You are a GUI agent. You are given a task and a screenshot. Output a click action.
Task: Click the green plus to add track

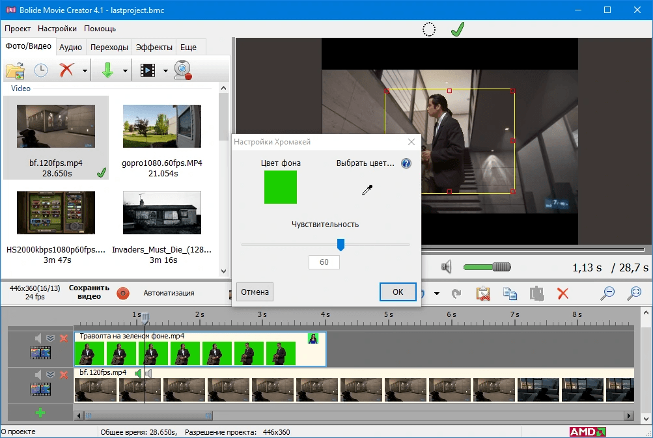40,413
